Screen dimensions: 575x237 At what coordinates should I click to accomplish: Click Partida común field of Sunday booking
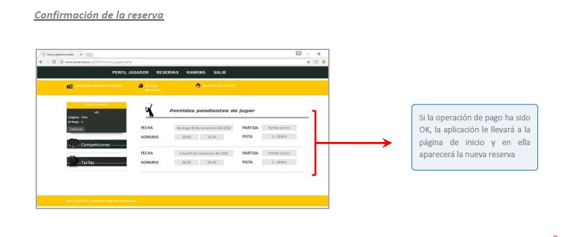point(279,128)
